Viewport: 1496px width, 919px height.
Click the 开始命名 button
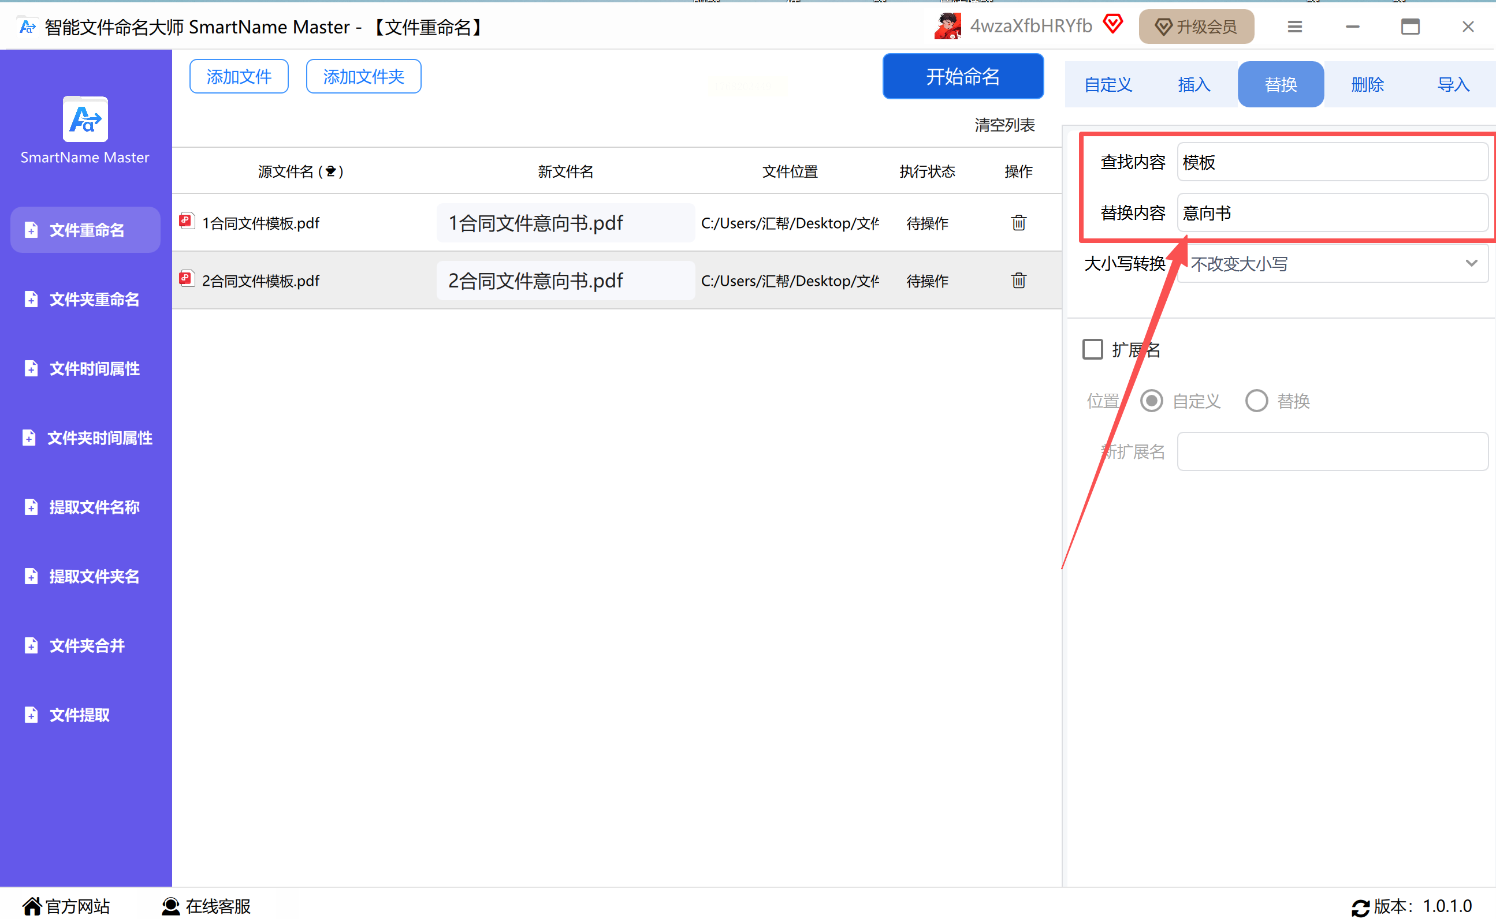[x=963, y=77]
